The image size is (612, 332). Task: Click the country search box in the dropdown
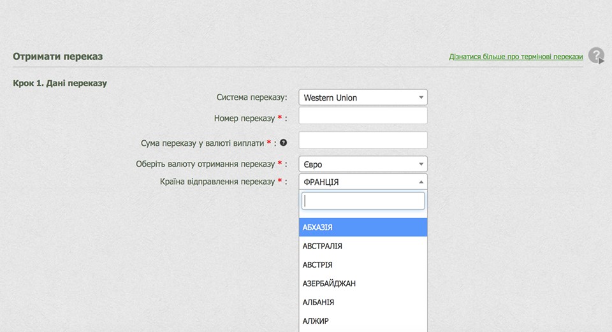[363, 201]
